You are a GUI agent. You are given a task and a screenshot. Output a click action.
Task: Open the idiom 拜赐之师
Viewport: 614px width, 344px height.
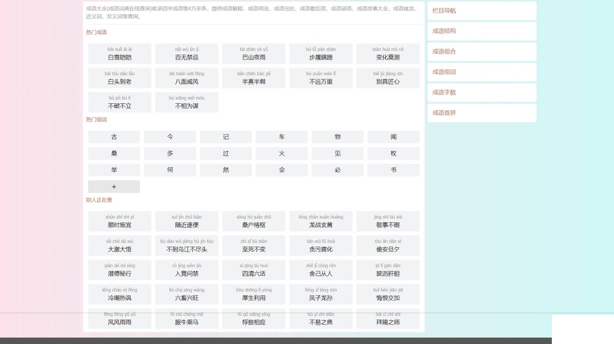[x=388, y=319]
